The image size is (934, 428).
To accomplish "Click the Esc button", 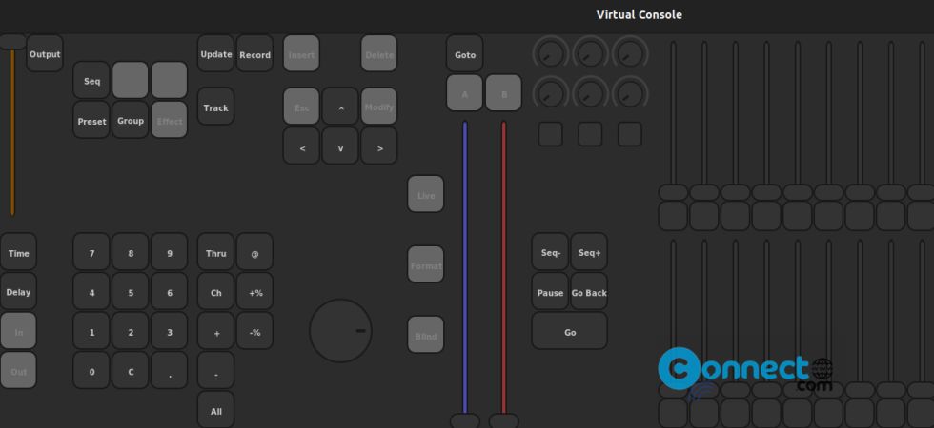I will pyautogui.click(x=301, y=107).
